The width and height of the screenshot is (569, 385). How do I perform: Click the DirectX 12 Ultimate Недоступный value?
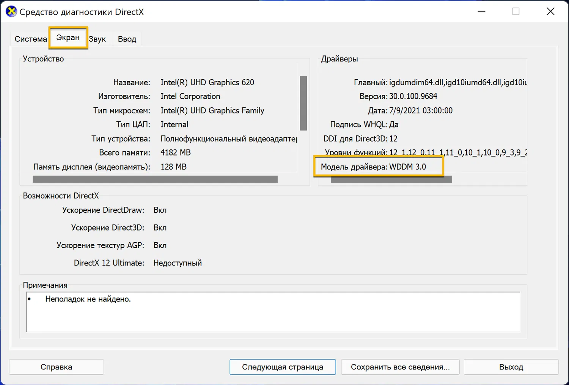coord(178,263)
